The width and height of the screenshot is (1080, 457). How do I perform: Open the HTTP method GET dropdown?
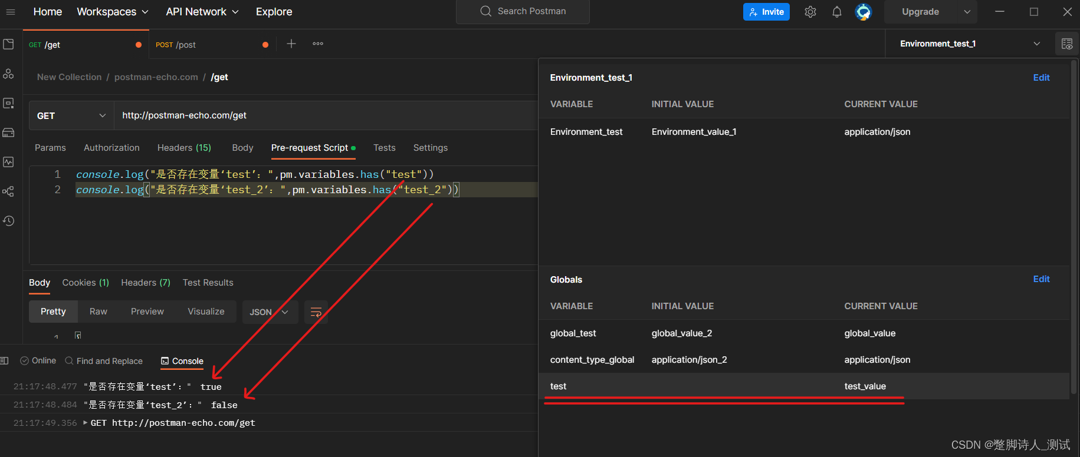(x=71, y=115)
